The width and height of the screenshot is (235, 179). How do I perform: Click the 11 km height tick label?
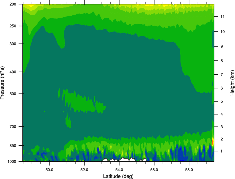point(222,17)
